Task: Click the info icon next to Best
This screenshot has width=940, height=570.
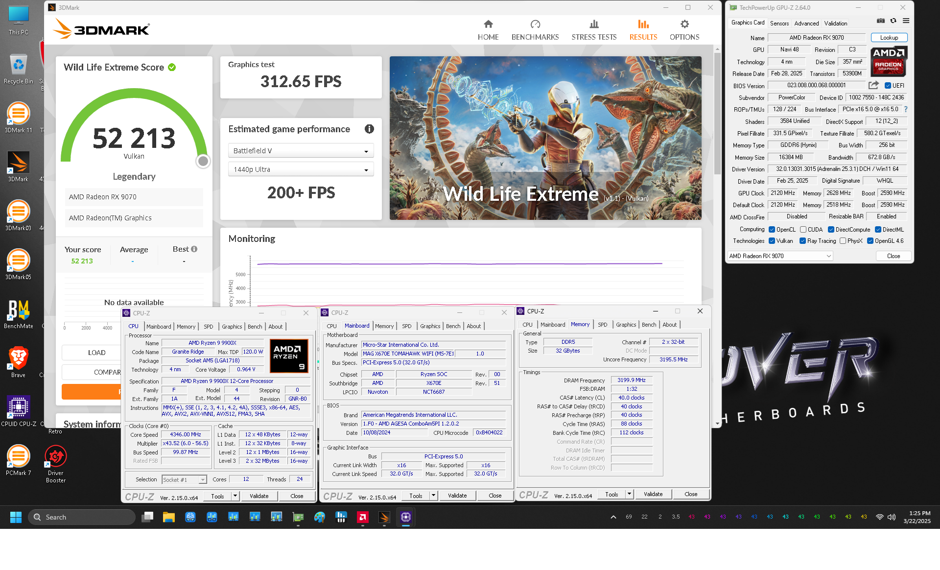Action: 194,249
